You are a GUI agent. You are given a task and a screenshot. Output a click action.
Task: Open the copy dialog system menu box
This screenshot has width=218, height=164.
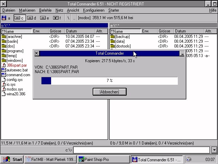pos(36,53)
